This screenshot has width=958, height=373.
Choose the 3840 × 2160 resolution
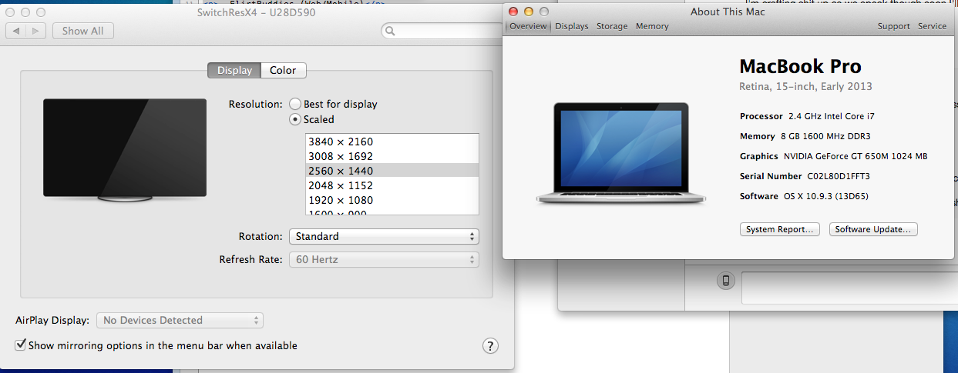click(x=392, y=142)
